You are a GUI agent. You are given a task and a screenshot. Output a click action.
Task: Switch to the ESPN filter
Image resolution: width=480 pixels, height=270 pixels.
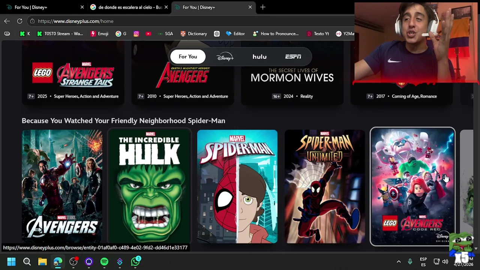click(x=293, y=57)
